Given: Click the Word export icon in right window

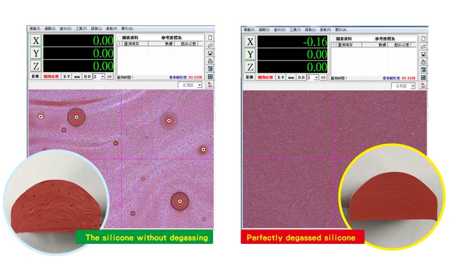Looking at the screenshot, I should (423, 77).
